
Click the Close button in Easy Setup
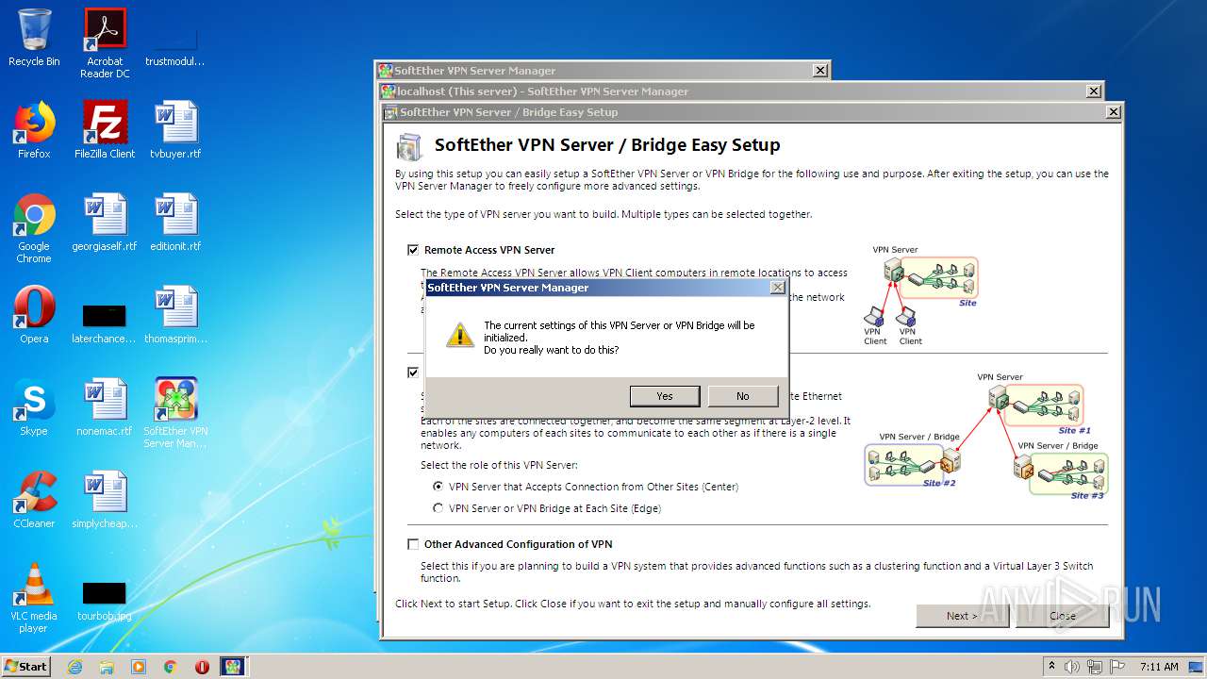tap(1063, 616)
